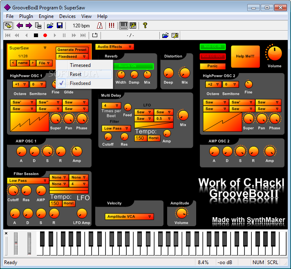Screen dimensions: 291x269
Task: Click the preset name button
Action: 23,63
